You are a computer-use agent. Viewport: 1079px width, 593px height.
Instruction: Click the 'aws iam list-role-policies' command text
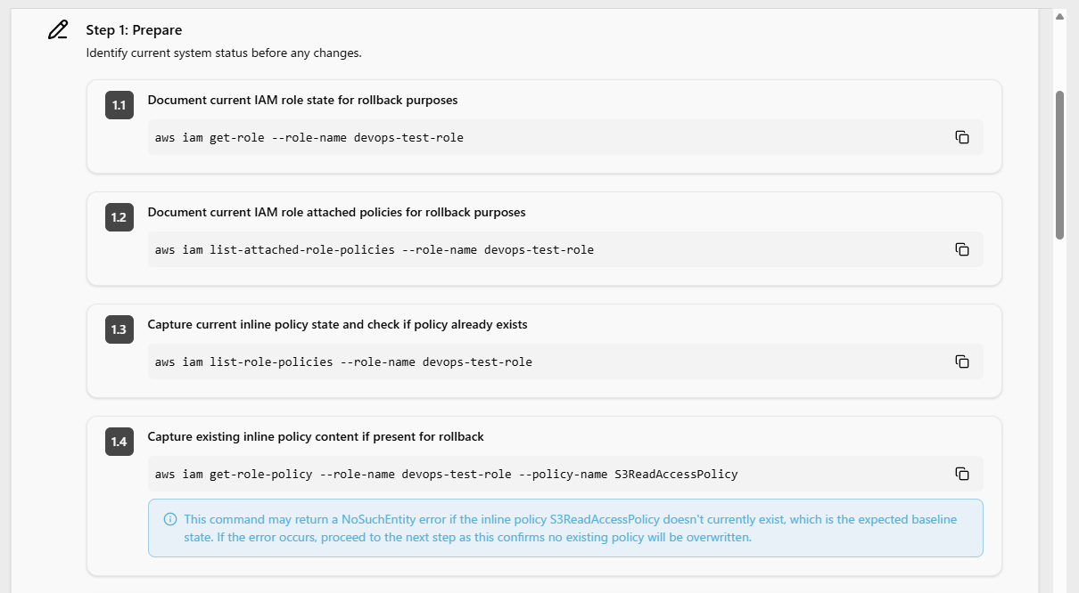pyautogui.click(x=343, y=362)
